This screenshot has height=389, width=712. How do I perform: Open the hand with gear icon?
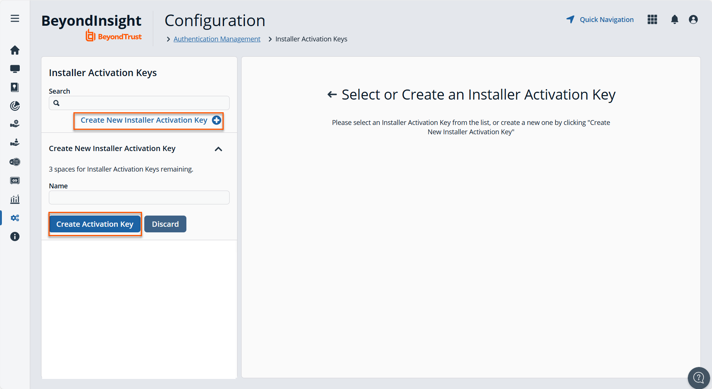(x=15, y=125)
